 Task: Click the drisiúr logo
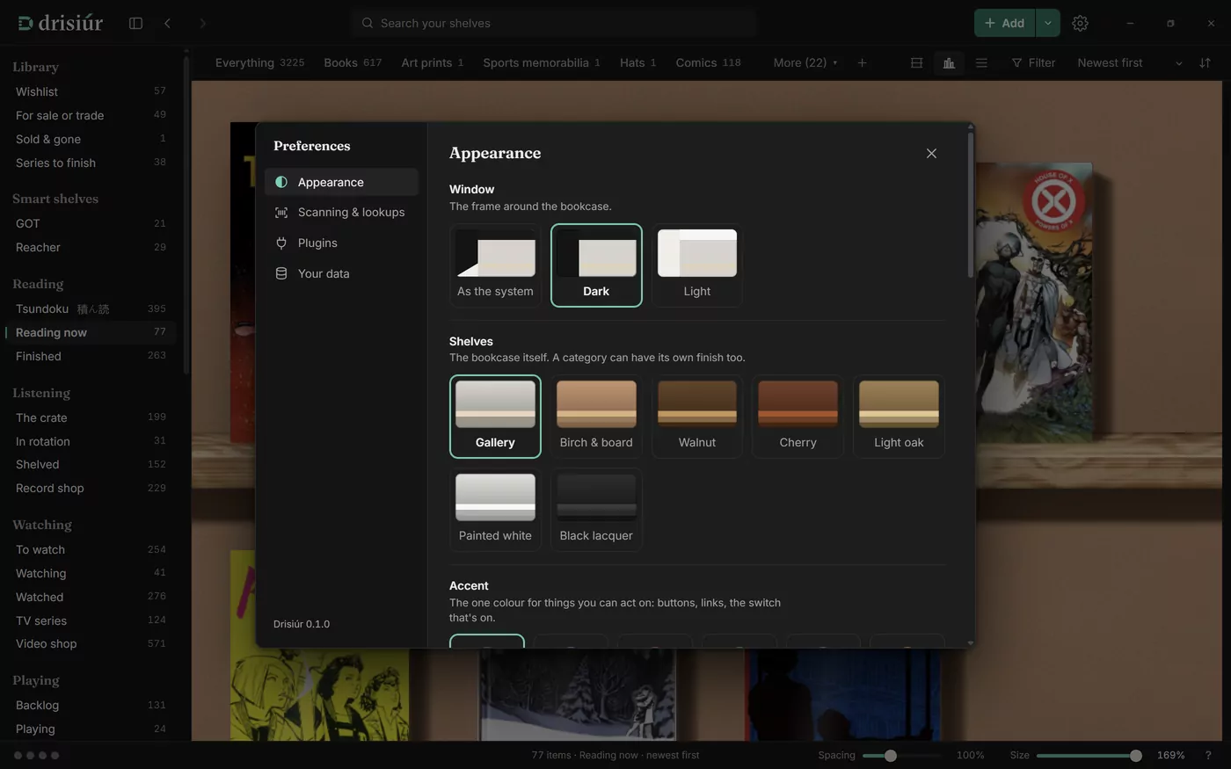(60, 23)
